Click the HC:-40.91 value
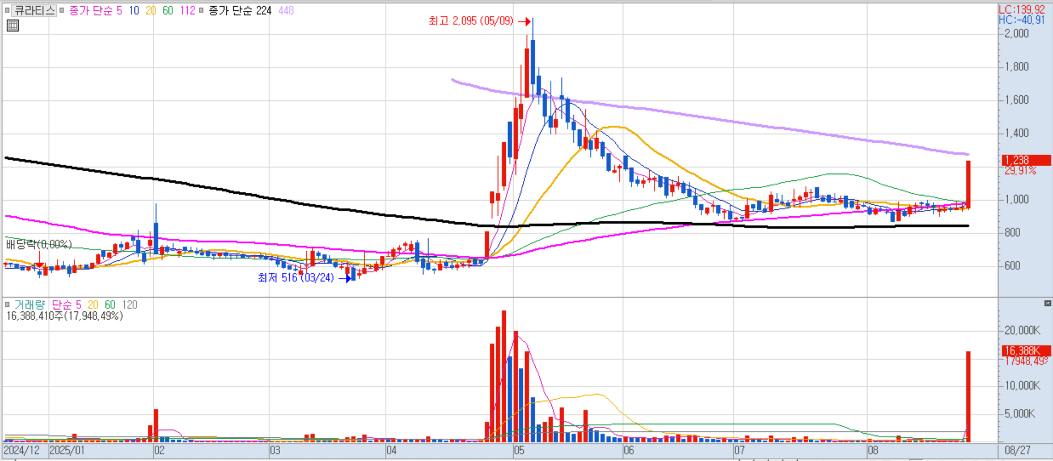 coord(1022,20)
